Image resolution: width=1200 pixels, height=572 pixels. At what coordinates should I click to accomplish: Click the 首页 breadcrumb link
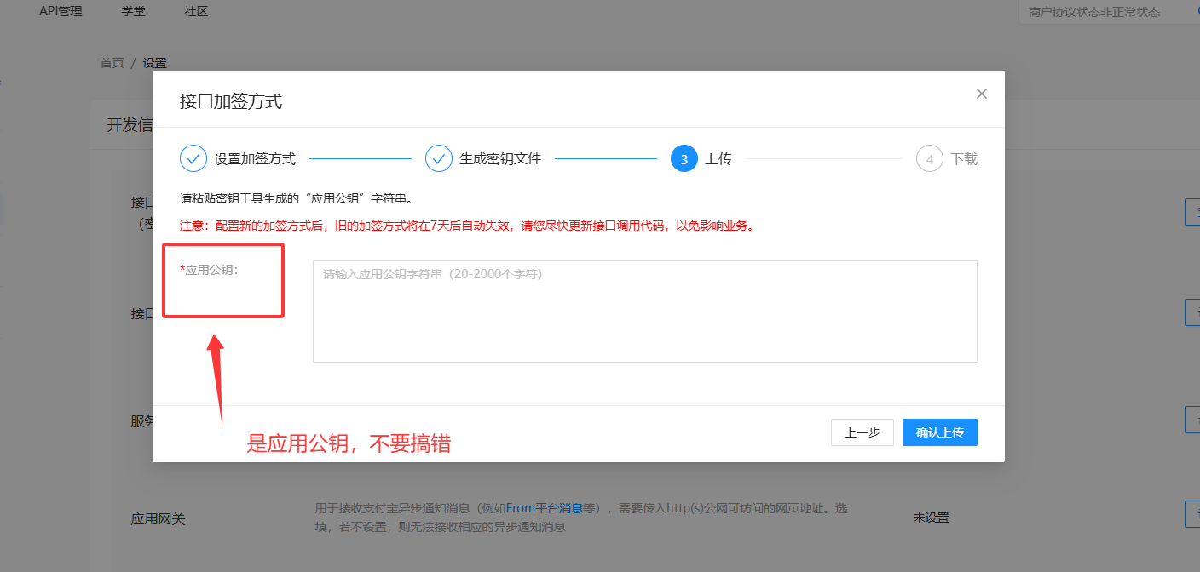[x=112, y=62]
